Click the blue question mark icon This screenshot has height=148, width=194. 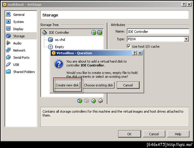[x=59, y=64]
